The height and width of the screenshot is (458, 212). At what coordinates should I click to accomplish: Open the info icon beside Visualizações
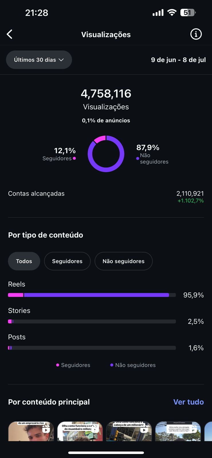coord(196,34)
